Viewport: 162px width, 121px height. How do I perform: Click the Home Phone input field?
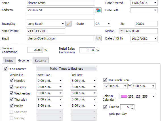coord(46,31)
